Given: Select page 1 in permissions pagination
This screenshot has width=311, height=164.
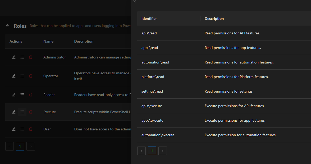Looking at the screenshot, I should pyautogui.click(x=152, y=151).
